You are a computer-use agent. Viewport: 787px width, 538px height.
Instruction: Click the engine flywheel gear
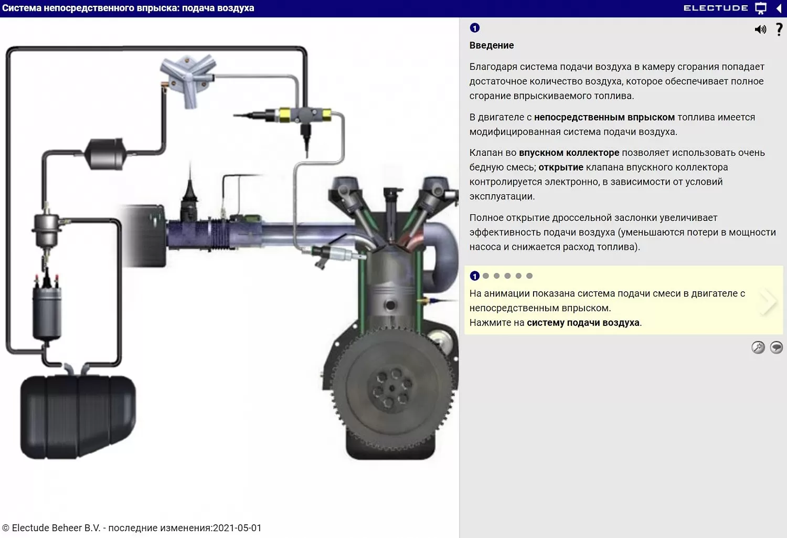(x=392, y=389)
